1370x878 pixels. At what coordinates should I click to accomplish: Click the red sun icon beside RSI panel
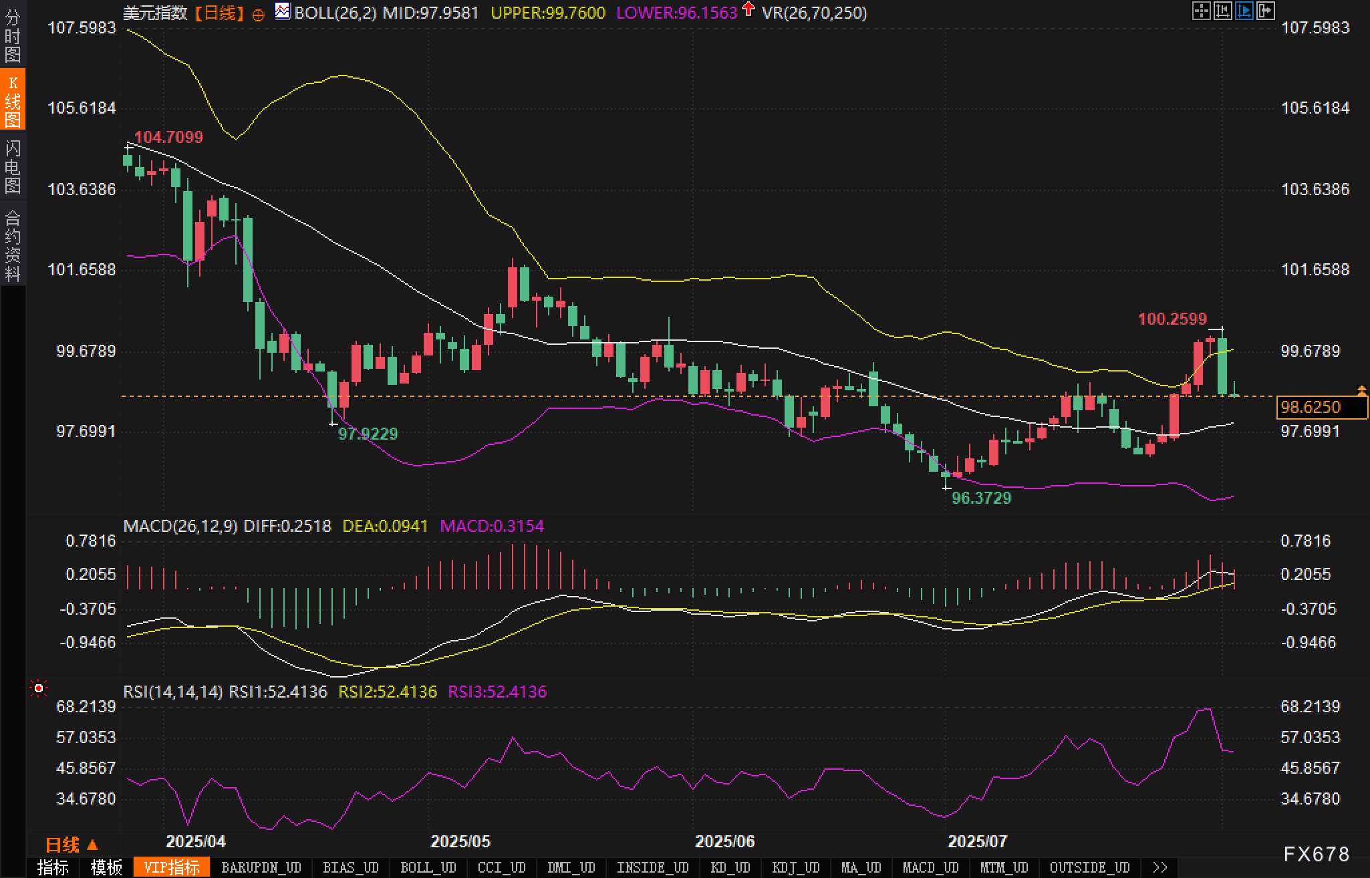coord(39,688)
